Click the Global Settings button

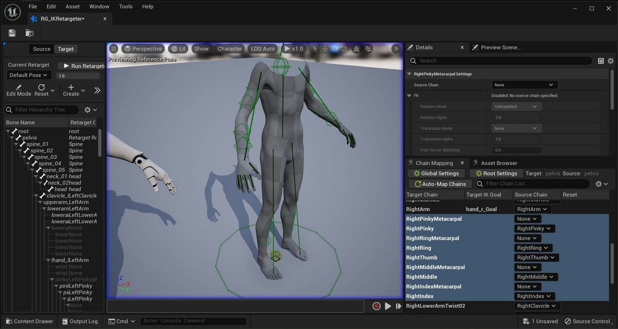[x=436, y=173]
